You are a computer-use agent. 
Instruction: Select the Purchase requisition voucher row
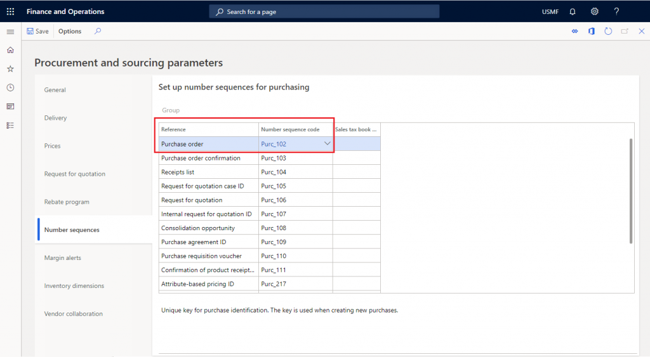[269, 256]
